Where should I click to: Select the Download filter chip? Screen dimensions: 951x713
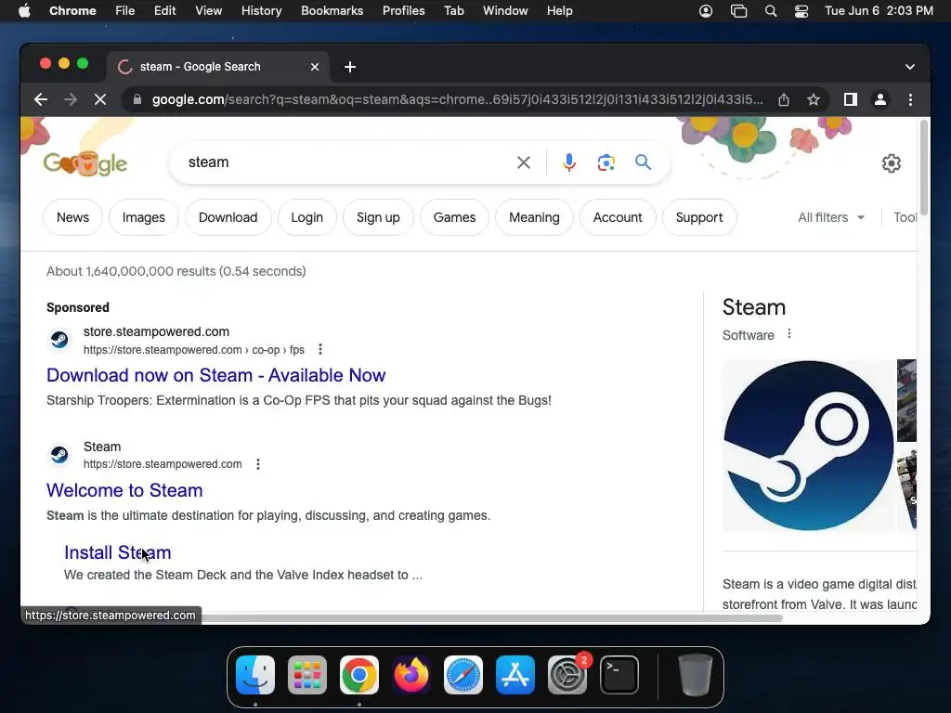(x=228, y=217)
